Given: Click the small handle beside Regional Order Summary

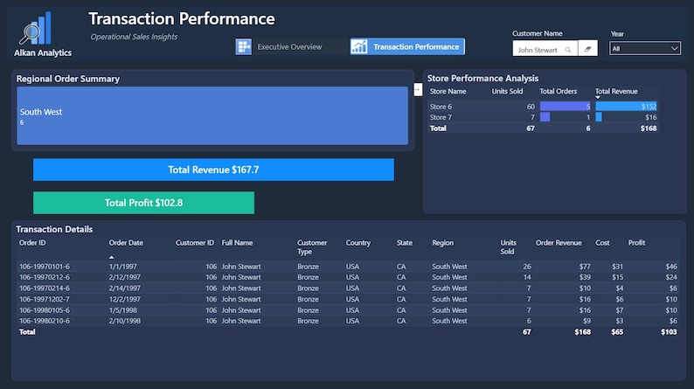Looking at the screenshot, I should click(418, 89).
